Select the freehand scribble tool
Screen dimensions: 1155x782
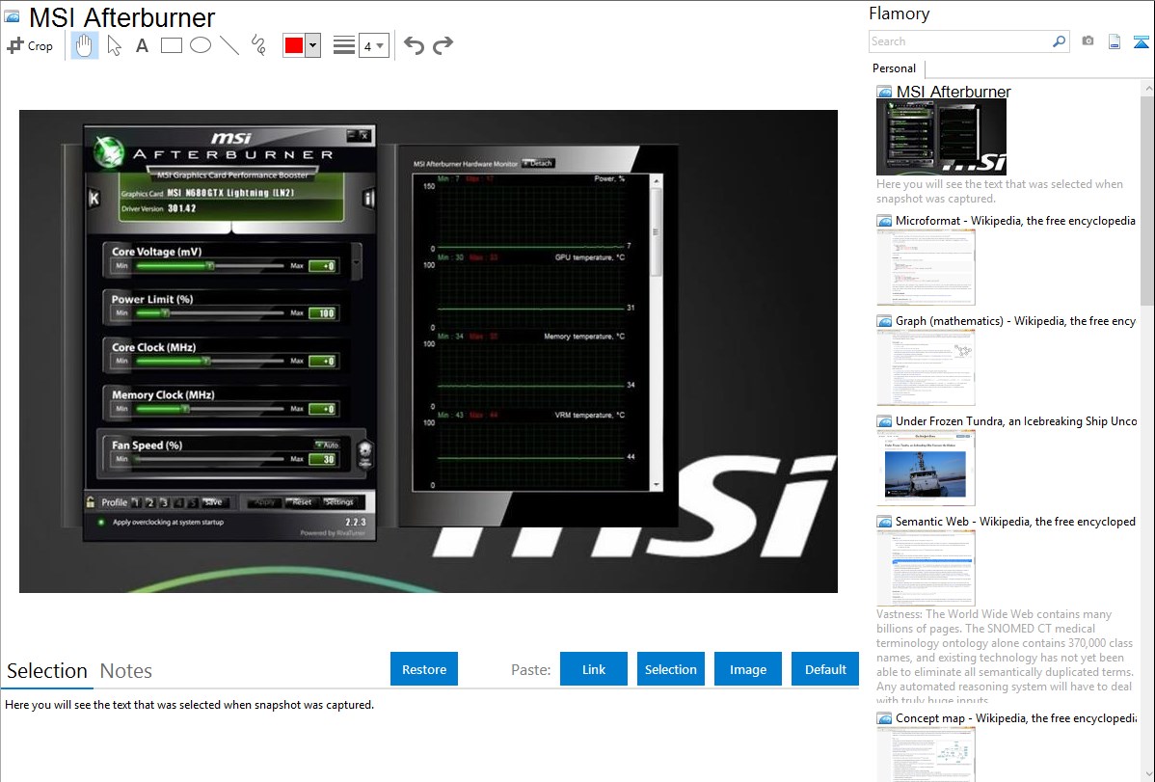tap(258, 45)
